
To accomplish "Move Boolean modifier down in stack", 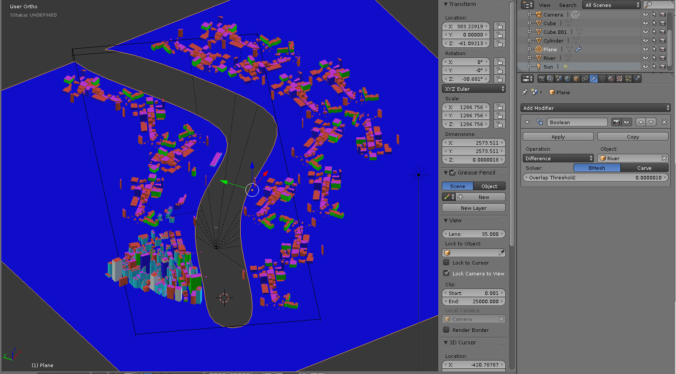I will (x=651, y=122).
